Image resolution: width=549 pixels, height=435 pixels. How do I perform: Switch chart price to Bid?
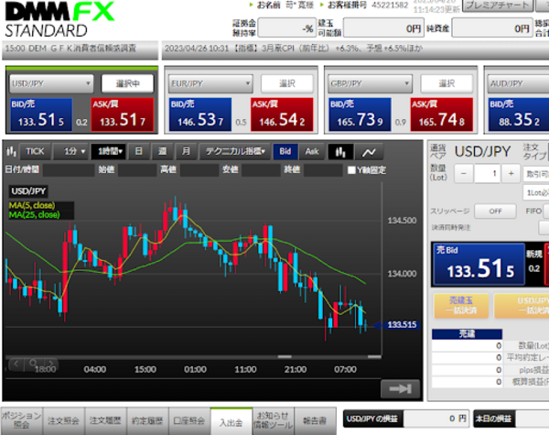285,151
